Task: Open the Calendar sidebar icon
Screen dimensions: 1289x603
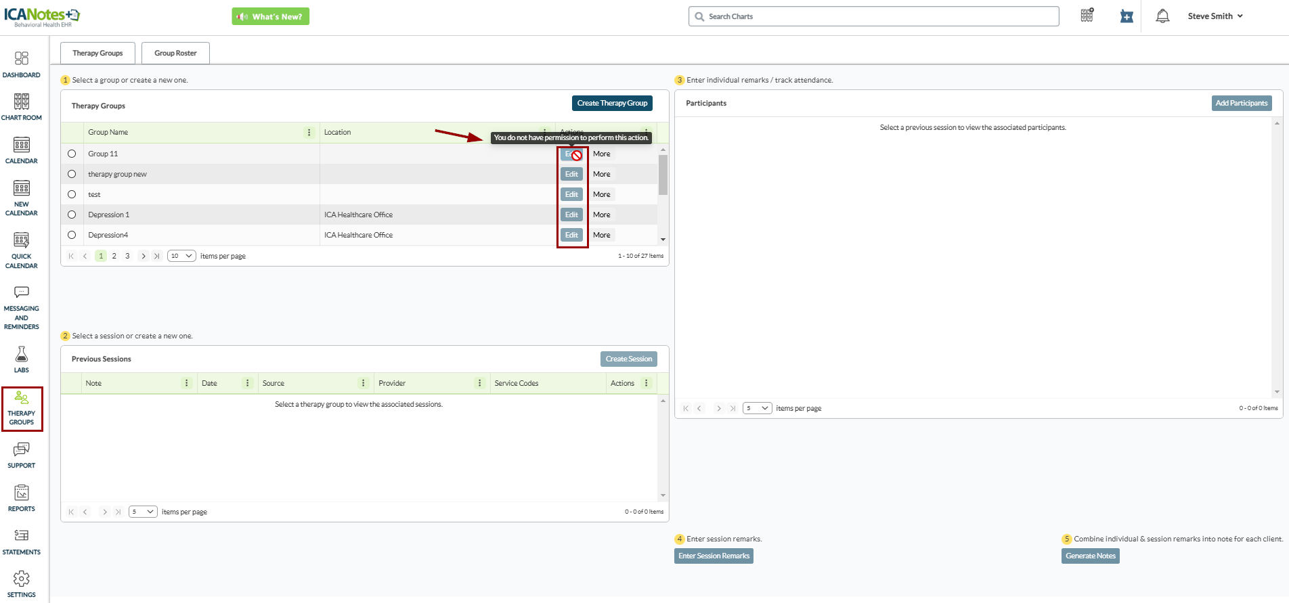Action: pos(22,150)
